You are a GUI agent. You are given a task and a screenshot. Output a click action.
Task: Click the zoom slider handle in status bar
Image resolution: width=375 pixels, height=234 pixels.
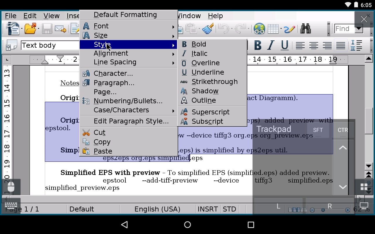323,210
